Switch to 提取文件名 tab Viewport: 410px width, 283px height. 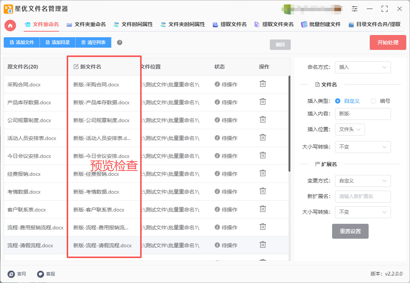(x=230, y=24)
